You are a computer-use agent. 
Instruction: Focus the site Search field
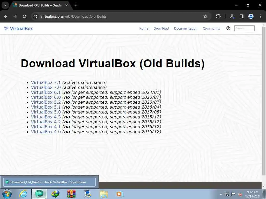pos(244,28)
